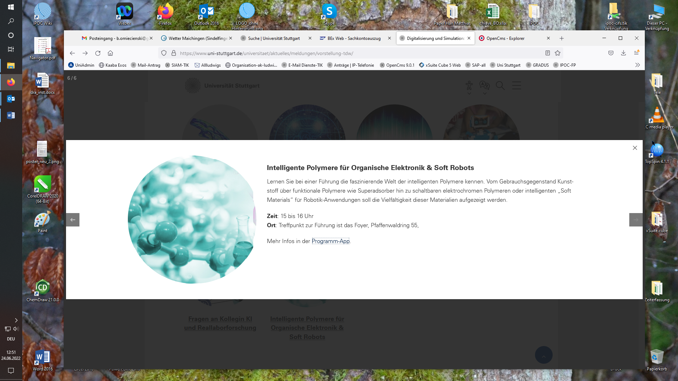
Task: Open the Firefox home page
Action: pyautogui.click(x=111, y=53)
